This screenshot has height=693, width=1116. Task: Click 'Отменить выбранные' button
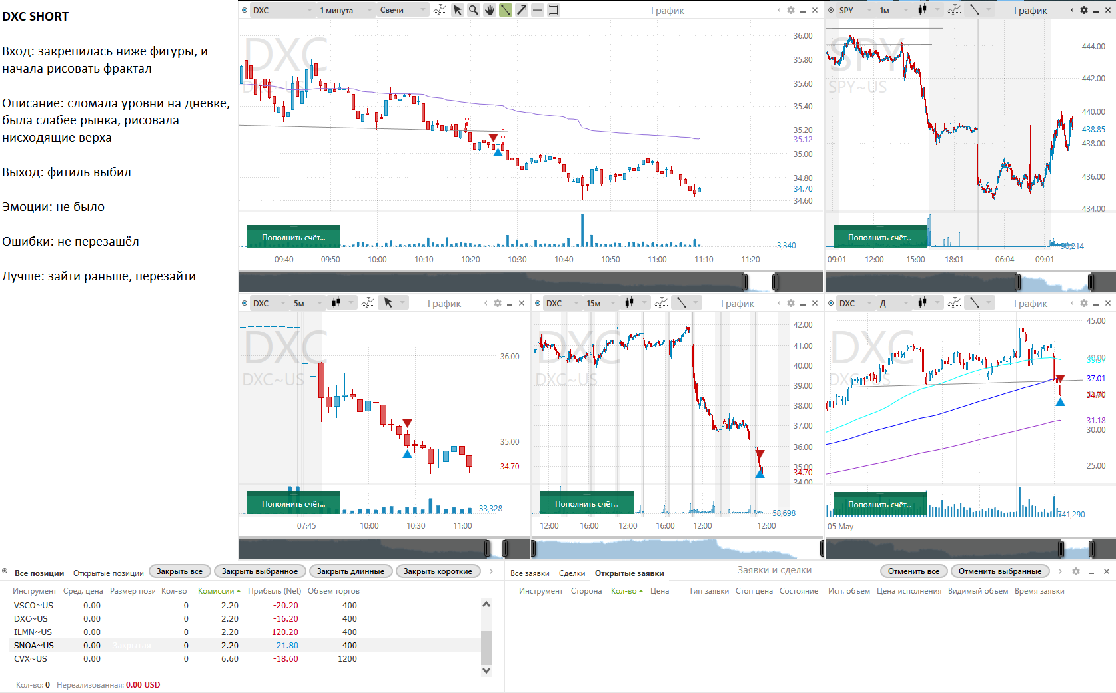[999, 571]
